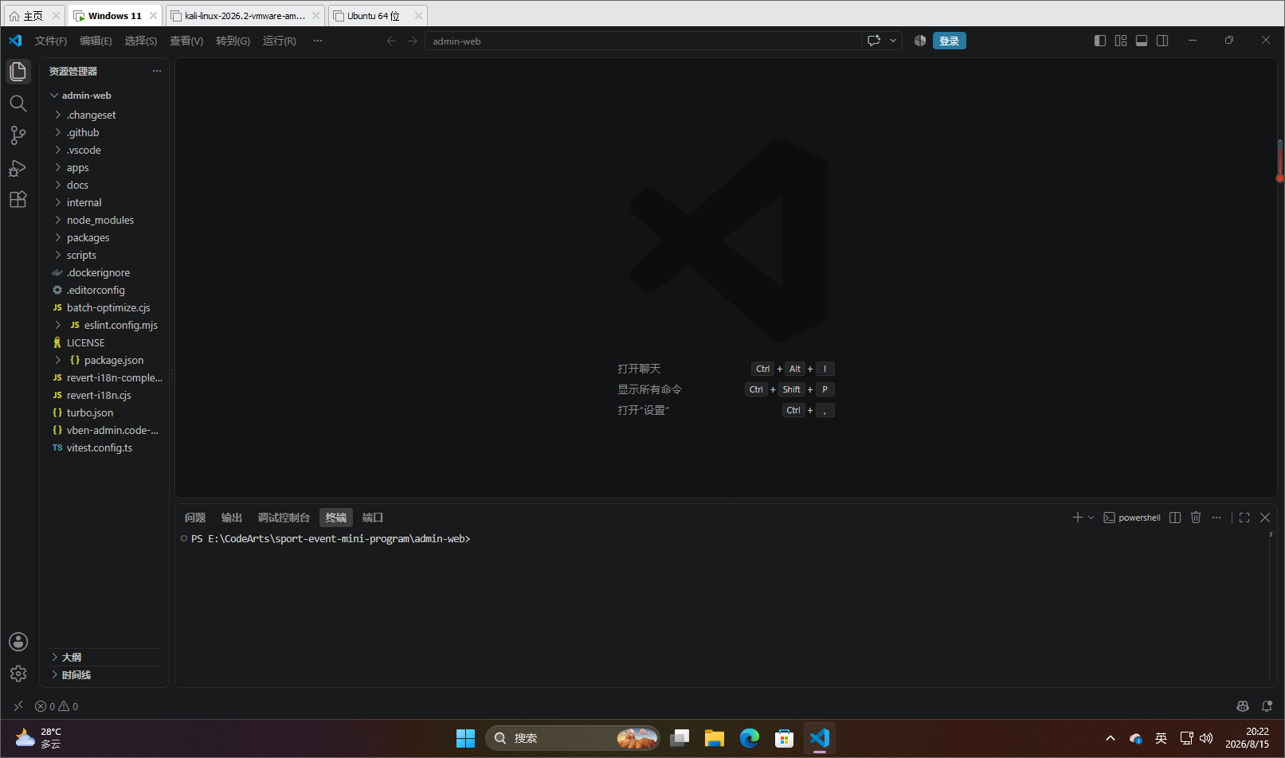Screen dimensions: 1285x758
Task: Go back with the navigation arrow
Action: coord(391,41)
